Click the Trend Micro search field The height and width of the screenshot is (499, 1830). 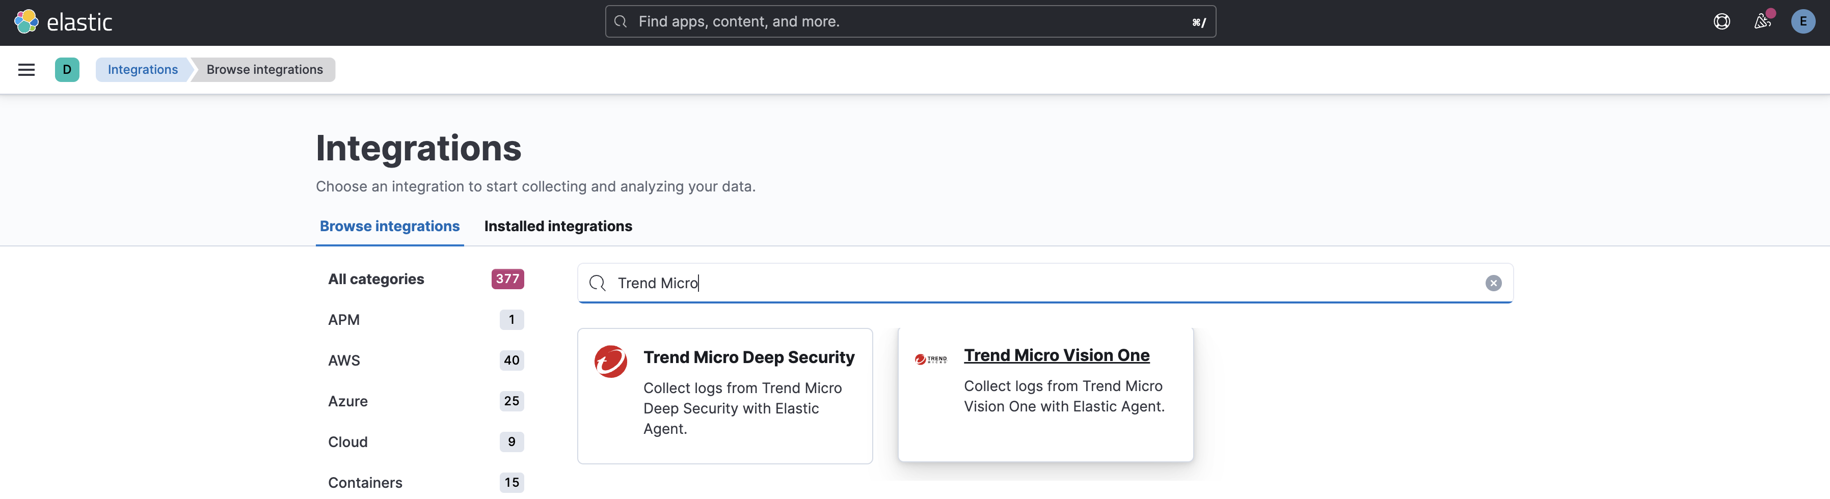[1045, 283]
